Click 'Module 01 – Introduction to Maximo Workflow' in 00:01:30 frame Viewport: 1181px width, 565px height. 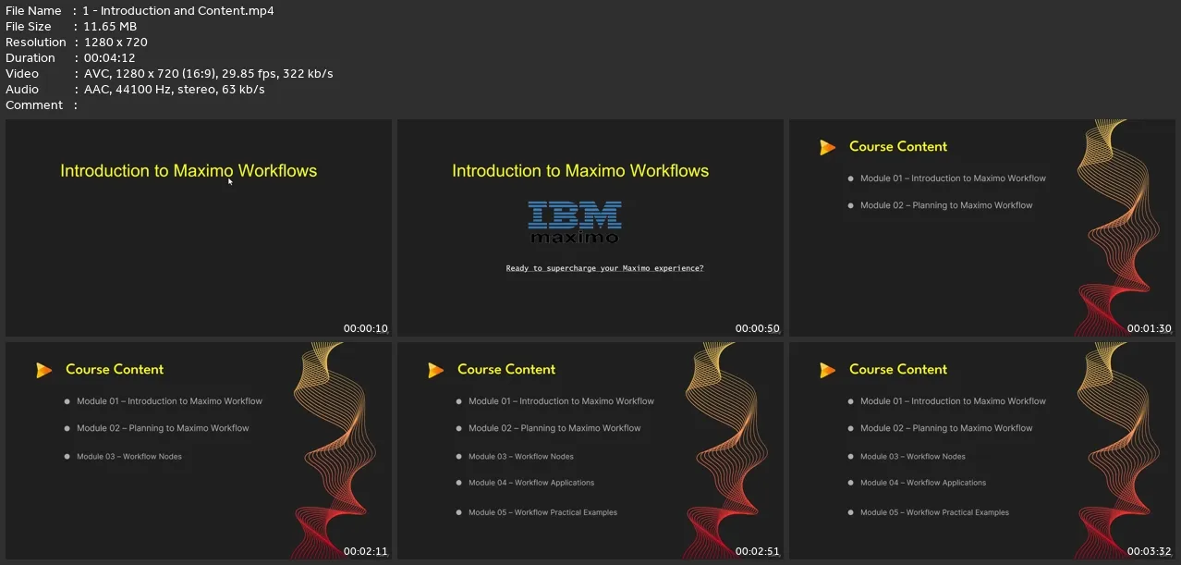point(953,178)
